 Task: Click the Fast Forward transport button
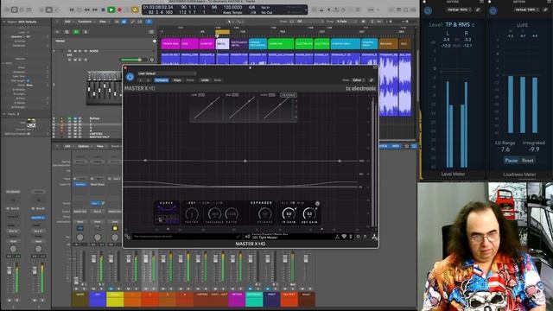(95, 10)
